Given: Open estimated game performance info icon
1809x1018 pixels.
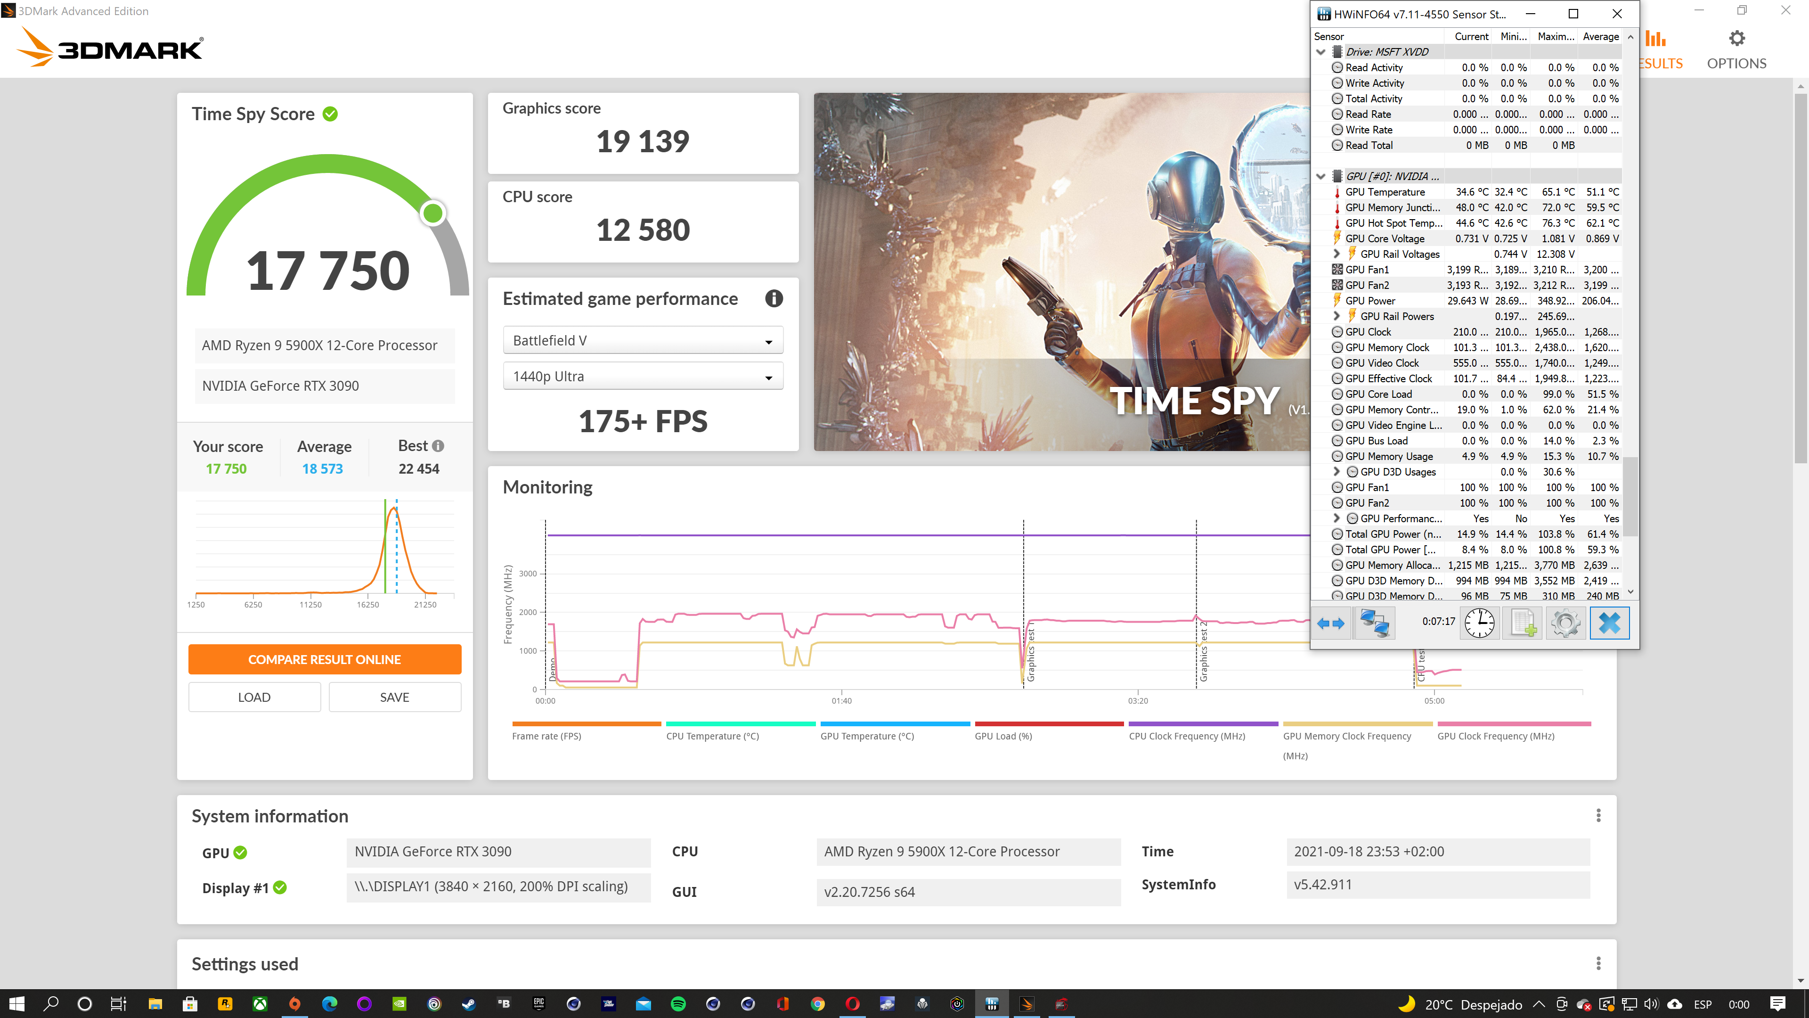Looking at the screenshot, I should pyautogui.click(x=773, y=299).
